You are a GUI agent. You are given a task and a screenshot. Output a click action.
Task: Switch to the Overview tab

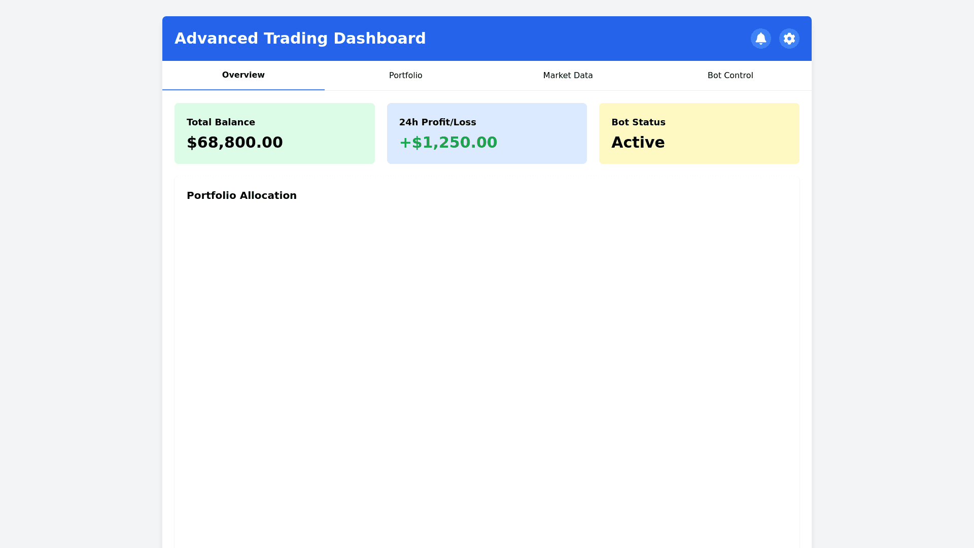click(243, 75)
